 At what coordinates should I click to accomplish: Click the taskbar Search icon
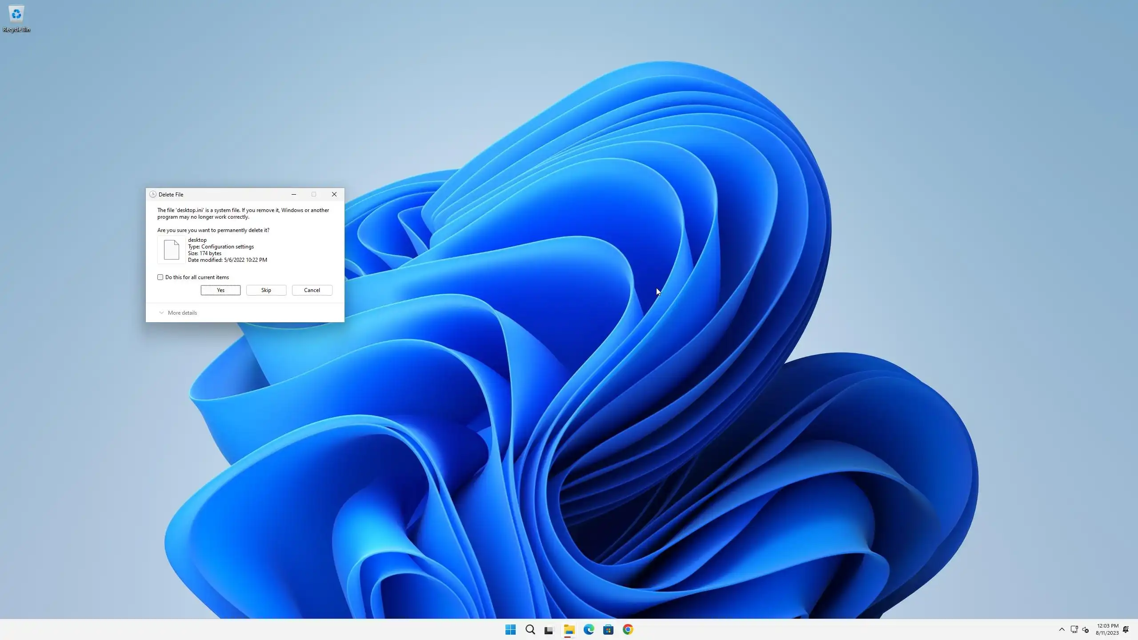tap(530, 629)
